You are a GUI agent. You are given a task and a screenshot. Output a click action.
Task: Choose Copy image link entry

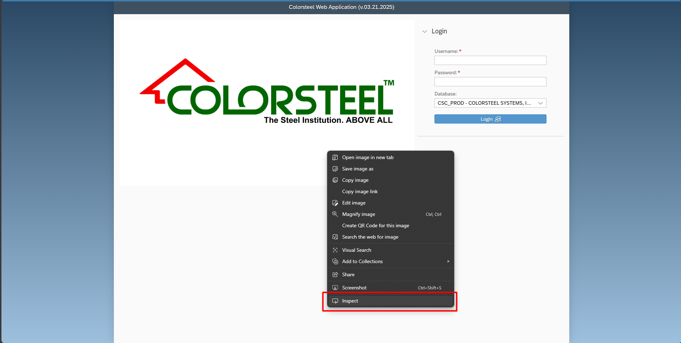[390, 191]
